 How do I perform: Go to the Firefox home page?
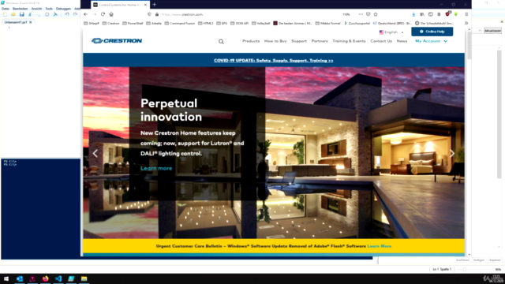click(x=111, y=14)
